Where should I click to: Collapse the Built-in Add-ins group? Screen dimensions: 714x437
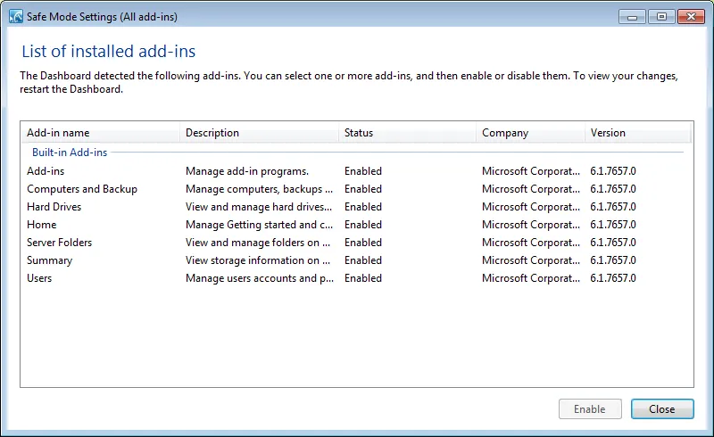pyautogui.click(x=70, y=152)
